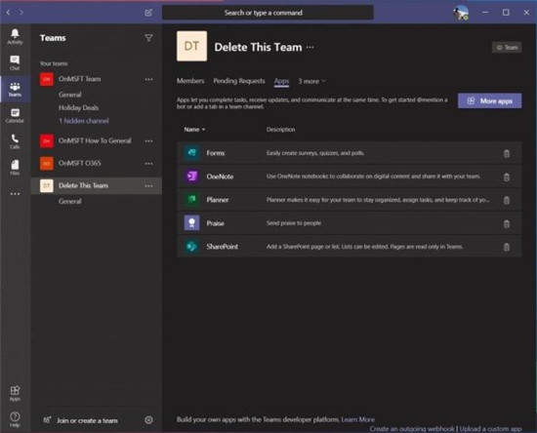Remove the Planner app with trash icon

click(x=507, y=200)
